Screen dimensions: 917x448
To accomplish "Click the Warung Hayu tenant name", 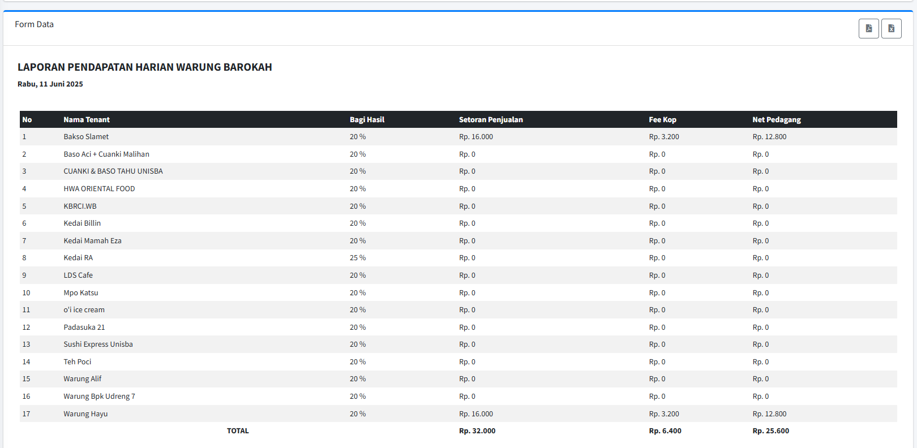I will pos(85,414).
